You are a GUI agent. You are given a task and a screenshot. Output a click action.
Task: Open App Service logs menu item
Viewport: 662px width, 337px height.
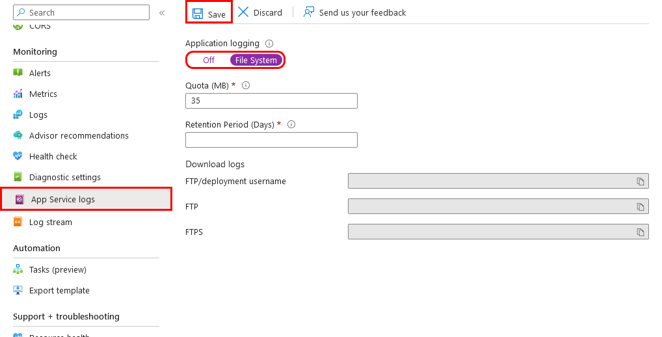86,199
